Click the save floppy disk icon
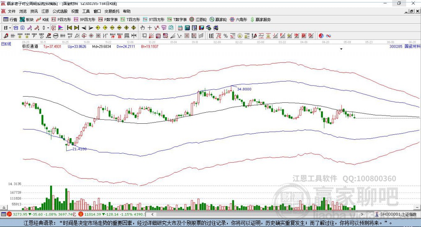 (201, 28)
